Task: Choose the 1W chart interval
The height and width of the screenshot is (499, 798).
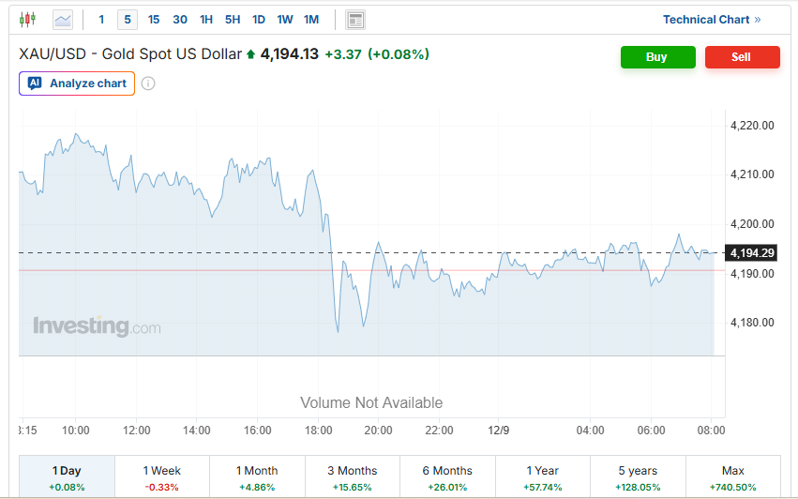Action: pyautogui.click(x=285, y=19)
